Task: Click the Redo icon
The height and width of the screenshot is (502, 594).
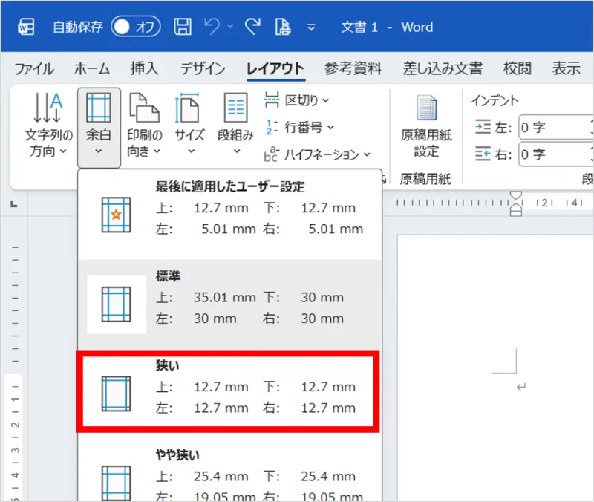Action: (x=252, y=27)
